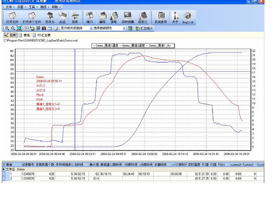The image size is (277, 199).
Task: Switch the language using the English icon
Action: [188, 17]
